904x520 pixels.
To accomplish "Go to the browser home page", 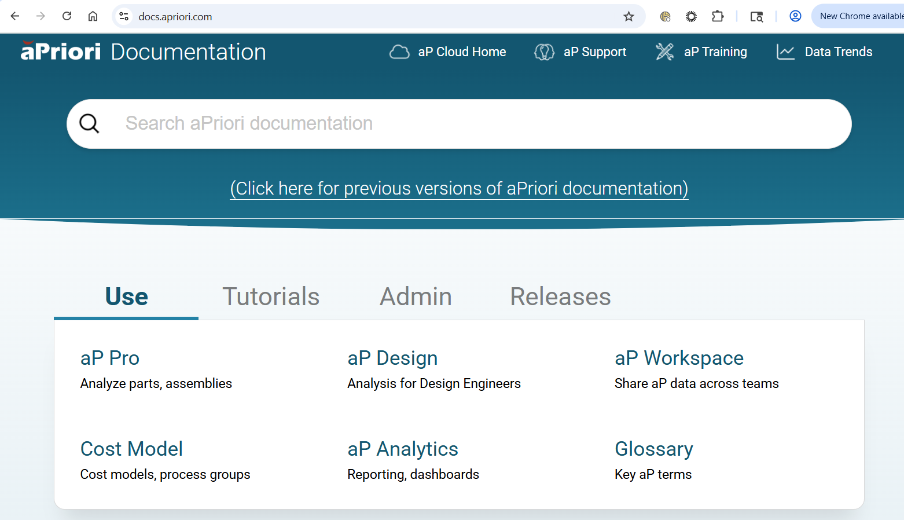I will tap(93, 16).
